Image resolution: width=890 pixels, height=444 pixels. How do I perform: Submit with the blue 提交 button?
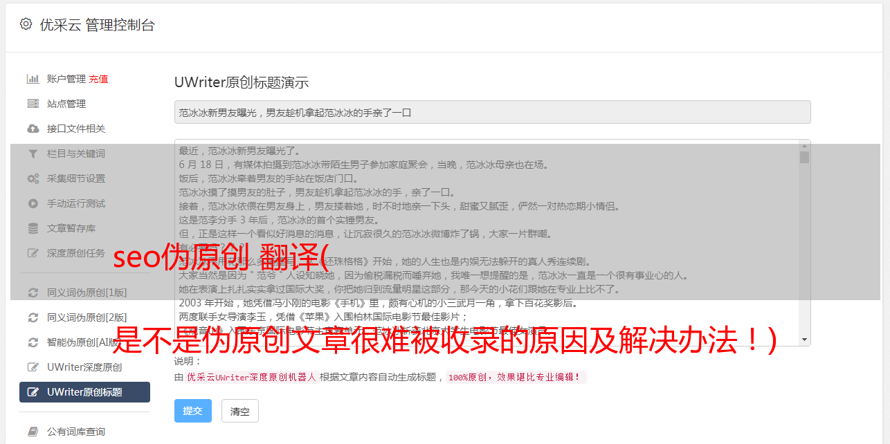193,411
